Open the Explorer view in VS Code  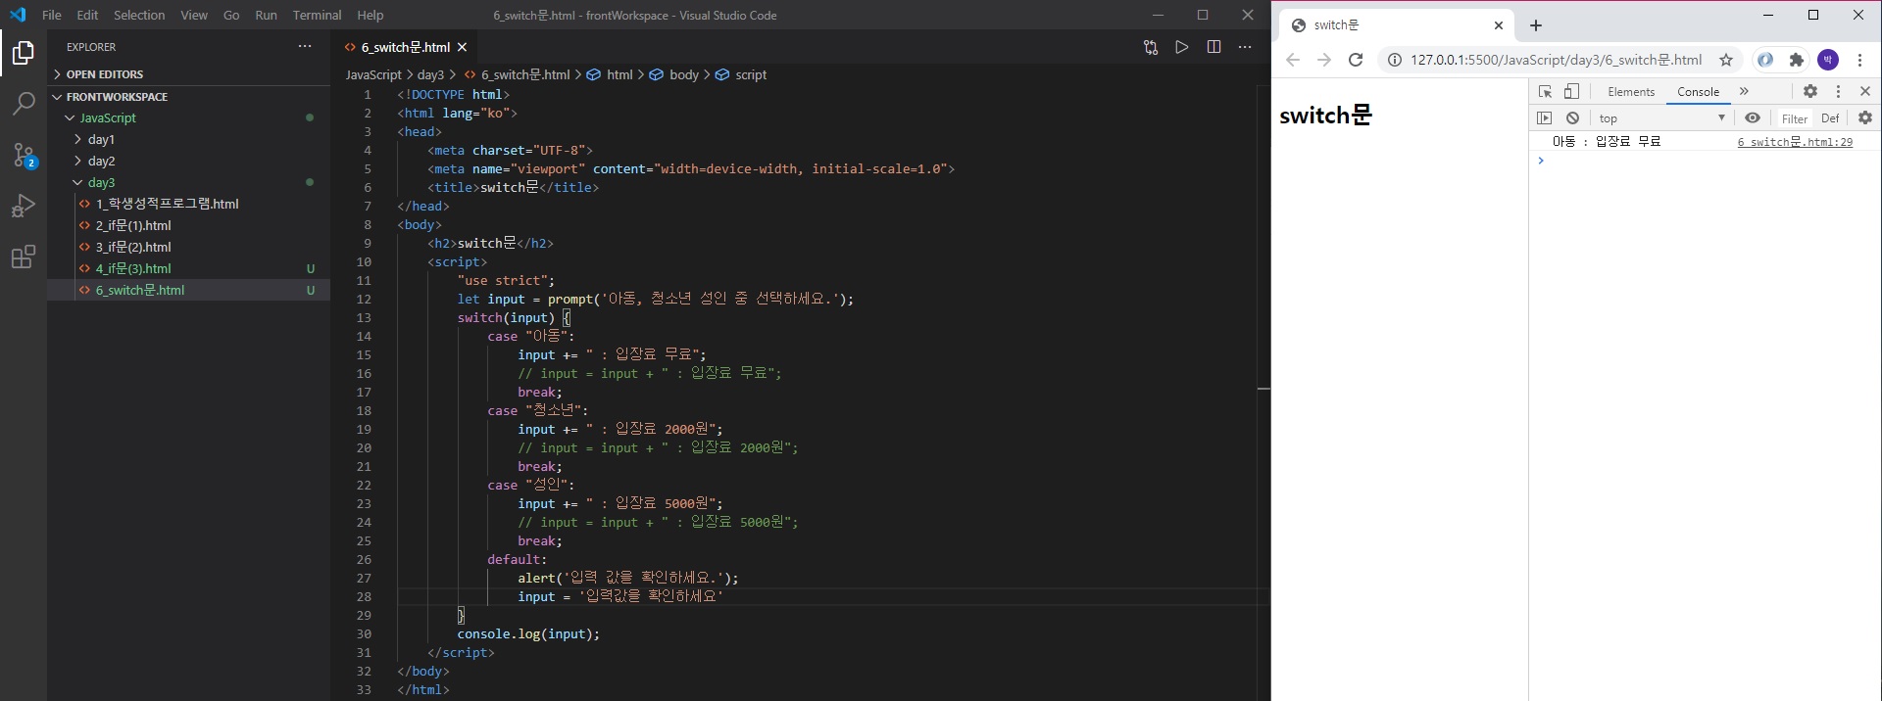24,53
